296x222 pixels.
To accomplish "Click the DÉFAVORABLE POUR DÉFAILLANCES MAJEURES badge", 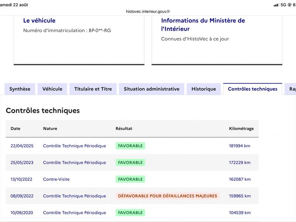I will 168,196.
